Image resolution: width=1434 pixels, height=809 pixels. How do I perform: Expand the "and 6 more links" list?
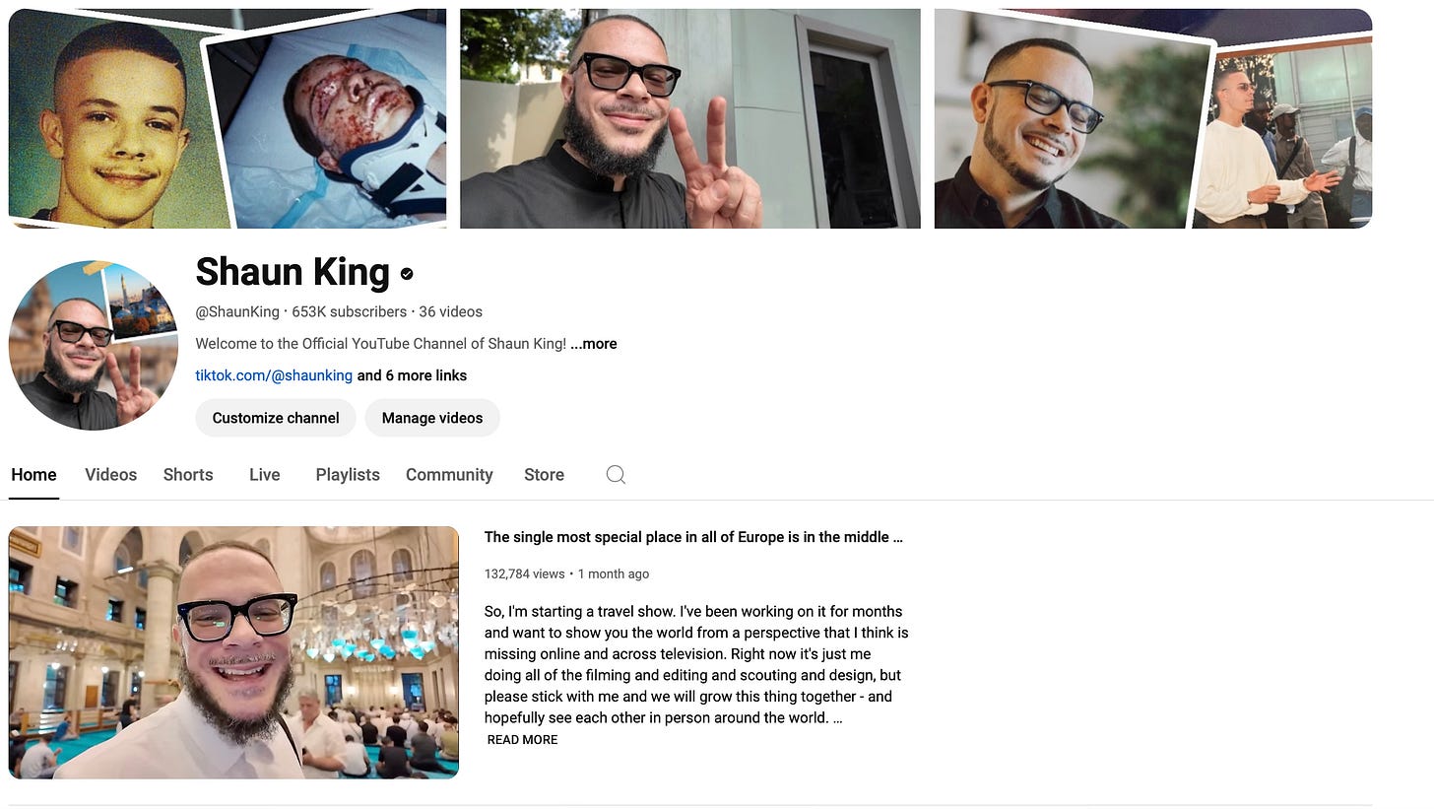pyautogui.click(x=412, y=375)
